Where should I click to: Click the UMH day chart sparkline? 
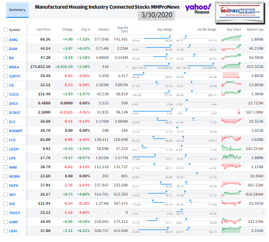coord(231,221)
